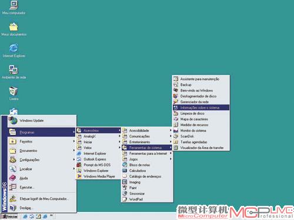The width and height of the screenshot is (294, 220).
Task: Launch Monitor do sistema
Action: (x=201, y=131)
